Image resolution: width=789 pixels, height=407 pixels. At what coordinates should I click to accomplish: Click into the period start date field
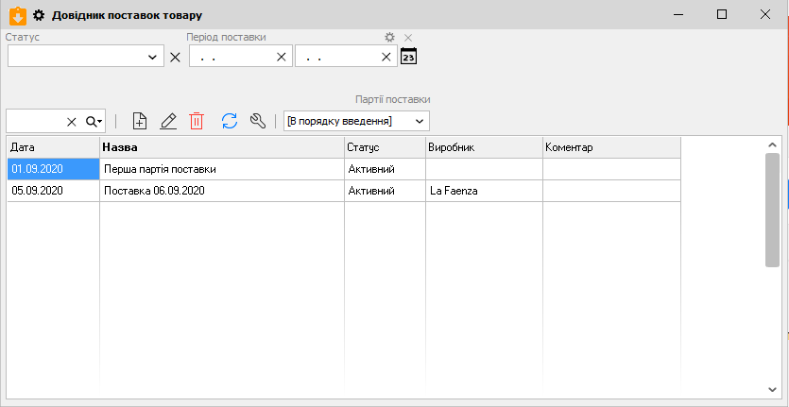tap(232, 57)
